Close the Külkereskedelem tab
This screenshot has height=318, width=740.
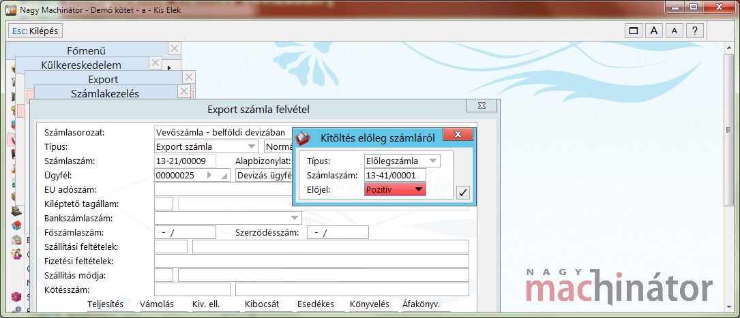pos(156,62)
